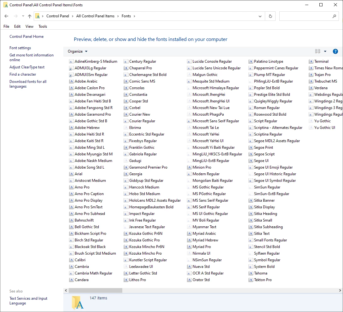343x312 pixels.
Task: Select the Franklin Gothic font icon
Action: [126, 147]
